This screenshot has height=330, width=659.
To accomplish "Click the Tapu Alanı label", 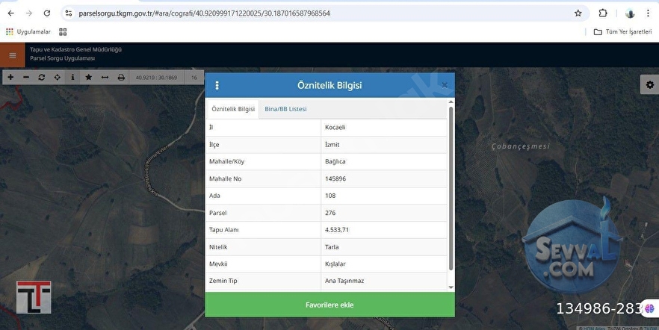I will [x=223, y=230].
